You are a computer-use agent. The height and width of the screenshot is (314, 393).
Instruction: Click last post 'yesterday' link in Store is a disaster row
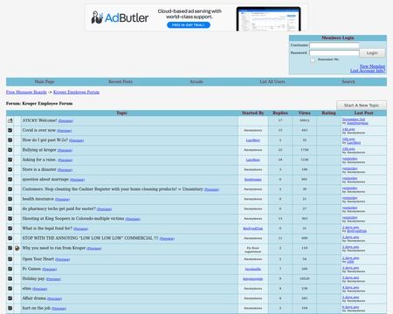tap(349, 168)
